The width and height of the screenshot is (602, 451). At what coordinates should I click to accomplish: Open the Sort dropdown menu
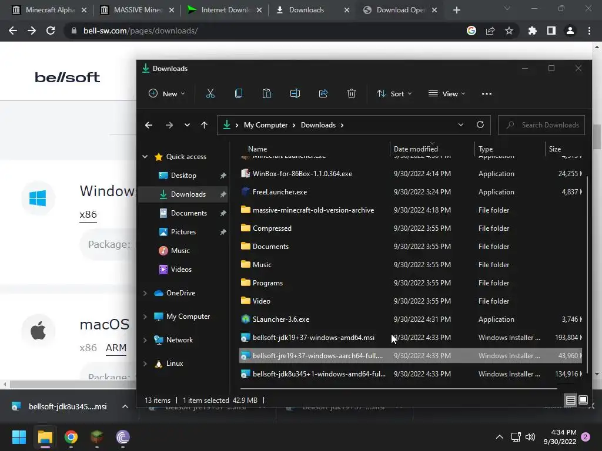point(394,93)
